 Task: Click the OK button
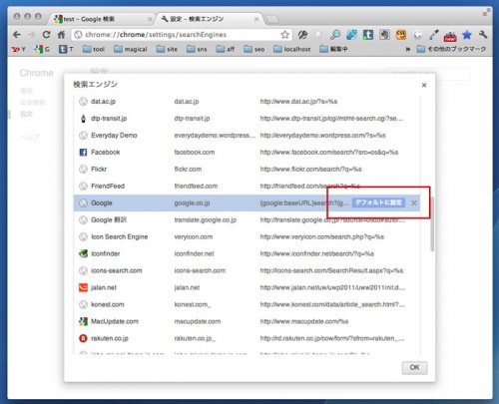click(414, 367)
